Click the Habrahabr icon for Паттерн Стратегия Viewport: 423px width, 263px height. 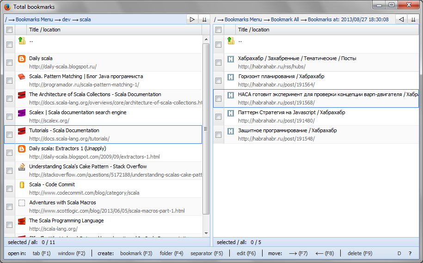click(231, 113)
